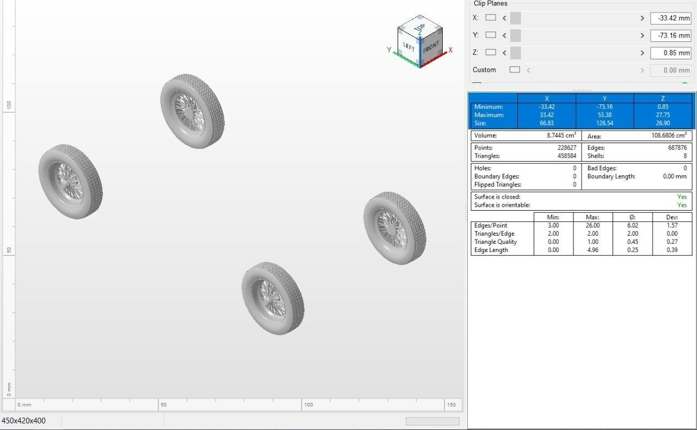Click the Edges/Point statistics row label
697x430 pixels.
(491, 225)
